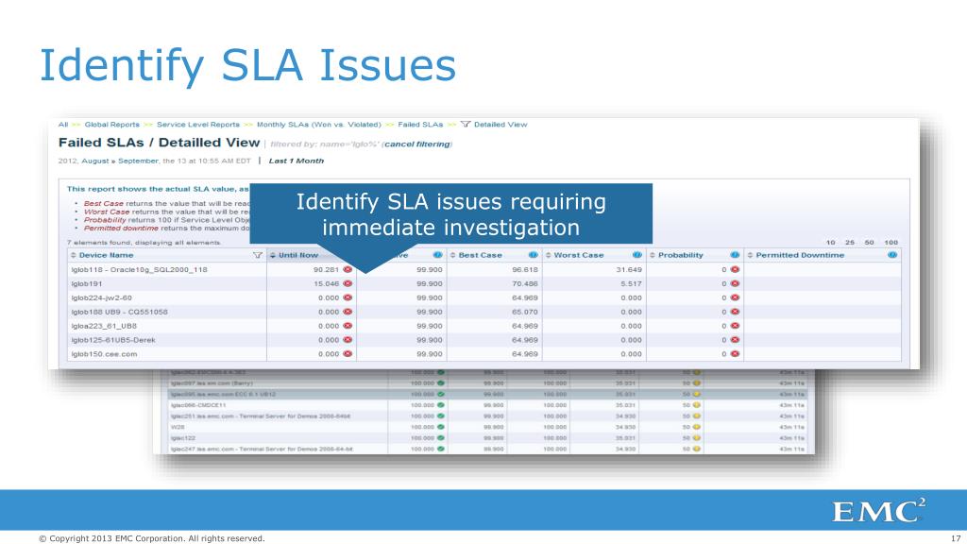Sort by the Permitted Downtime column arrows
The image size is (967, 544).
tap(750, 255)
